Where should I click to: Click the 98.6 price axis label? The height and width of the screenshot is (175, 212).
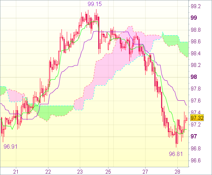[195, 42]
